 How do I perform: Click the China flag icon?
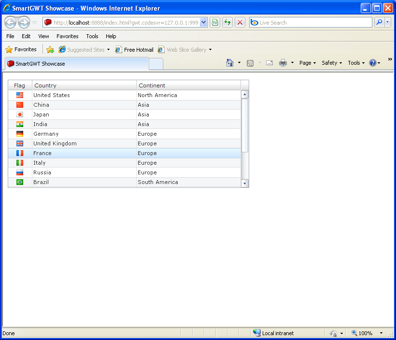pos(20,105)
